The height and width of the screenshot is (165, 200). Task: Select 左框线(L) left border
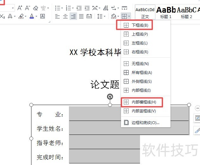click(x=146, y=43)
